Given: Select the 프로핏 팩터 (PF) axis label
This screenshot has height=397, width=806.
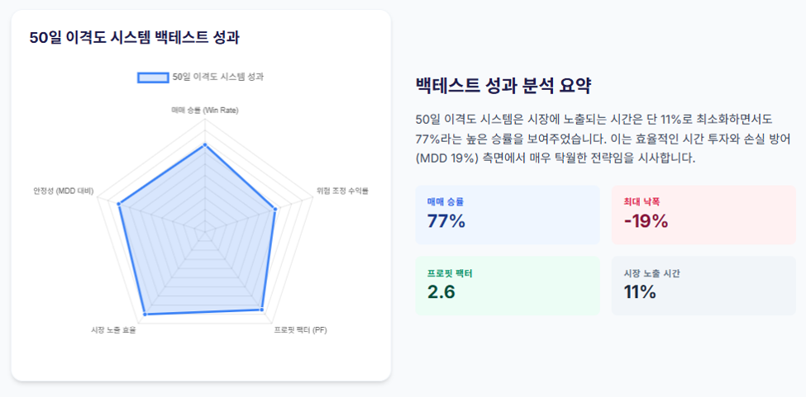Looking at the screenshot, I should pos(301,330).
